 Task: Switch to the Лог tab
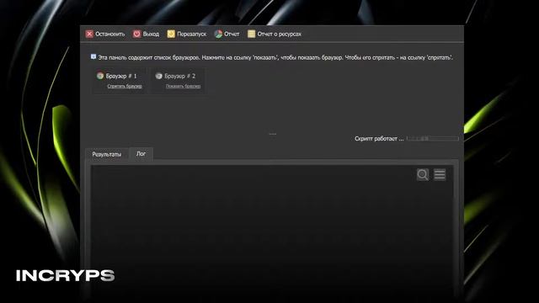pos(141,154)
